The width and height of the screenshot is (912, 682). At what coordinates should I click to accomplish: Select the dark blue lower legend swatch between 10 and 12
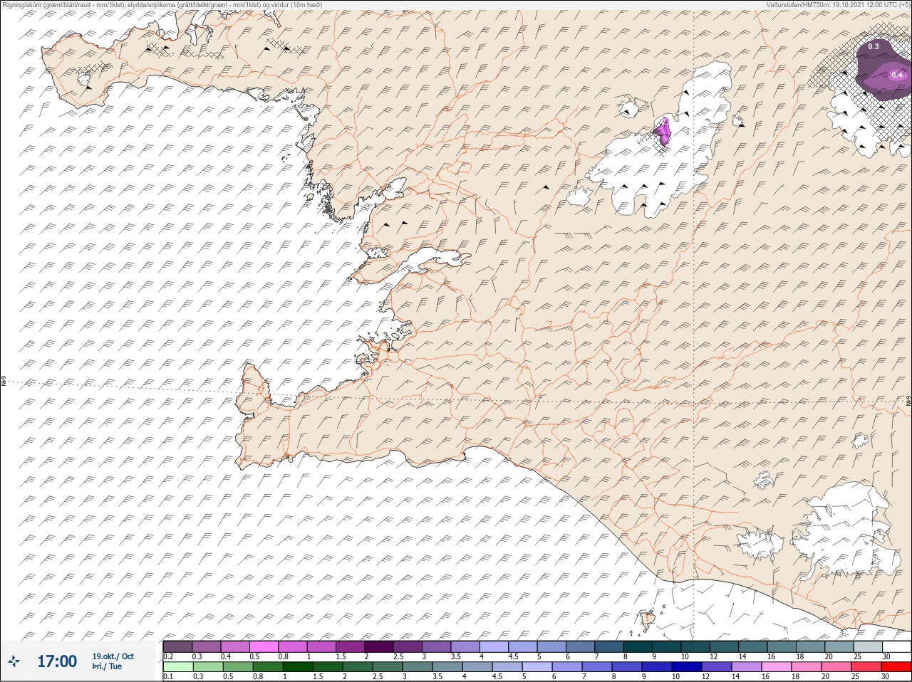tap(688, 667)
